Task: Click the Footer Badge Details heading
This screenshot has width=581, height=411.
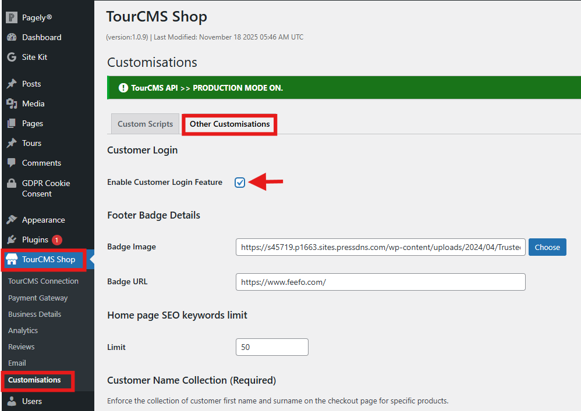Action: pyautogui.click(x=154, y=215)
